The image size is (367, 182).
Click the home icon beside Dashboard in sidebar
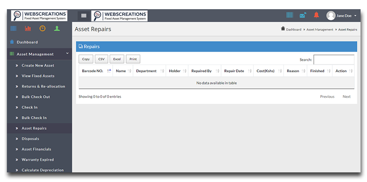(x=12, y=42)
